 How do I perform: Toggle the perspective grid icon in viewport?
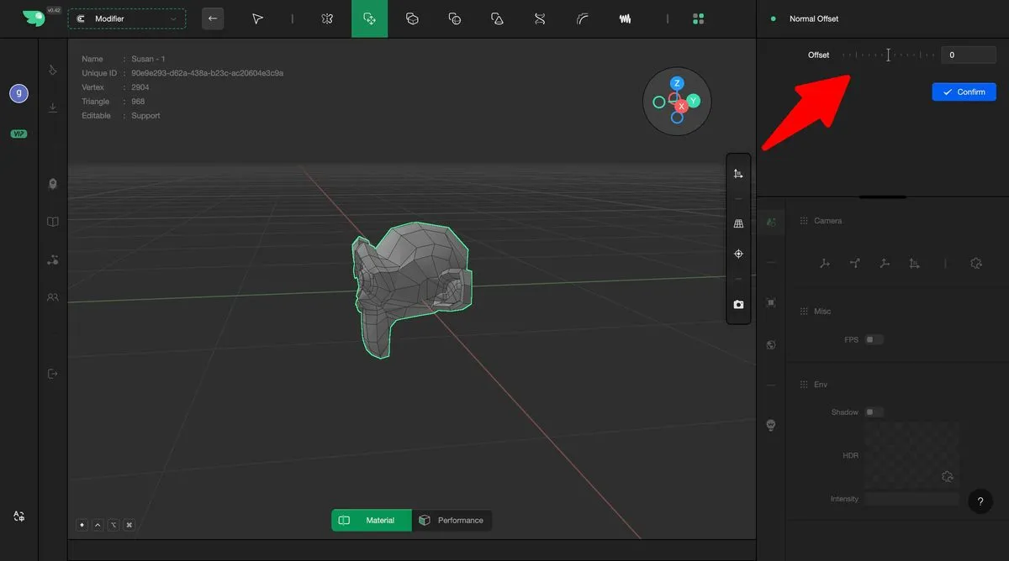point(738,224)
